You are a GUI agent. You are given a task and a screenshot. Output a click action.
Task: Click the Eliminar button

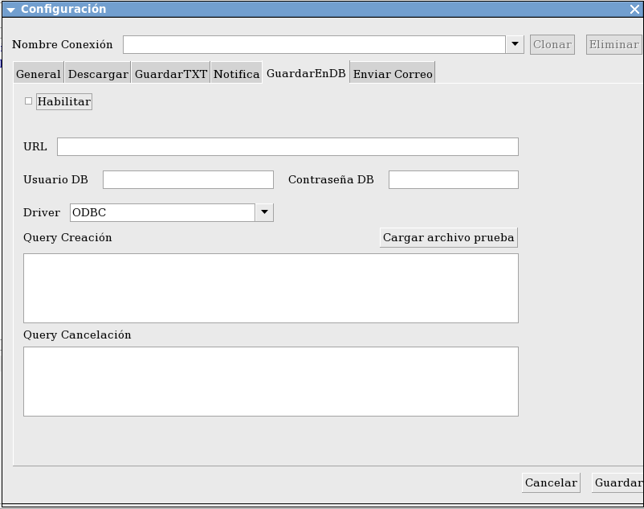[x=613, y=44]
